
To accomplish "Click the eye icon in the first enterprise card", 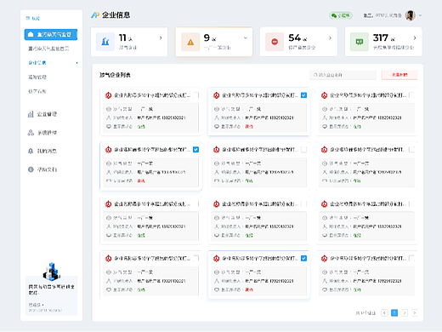I will tap(109, 109).
